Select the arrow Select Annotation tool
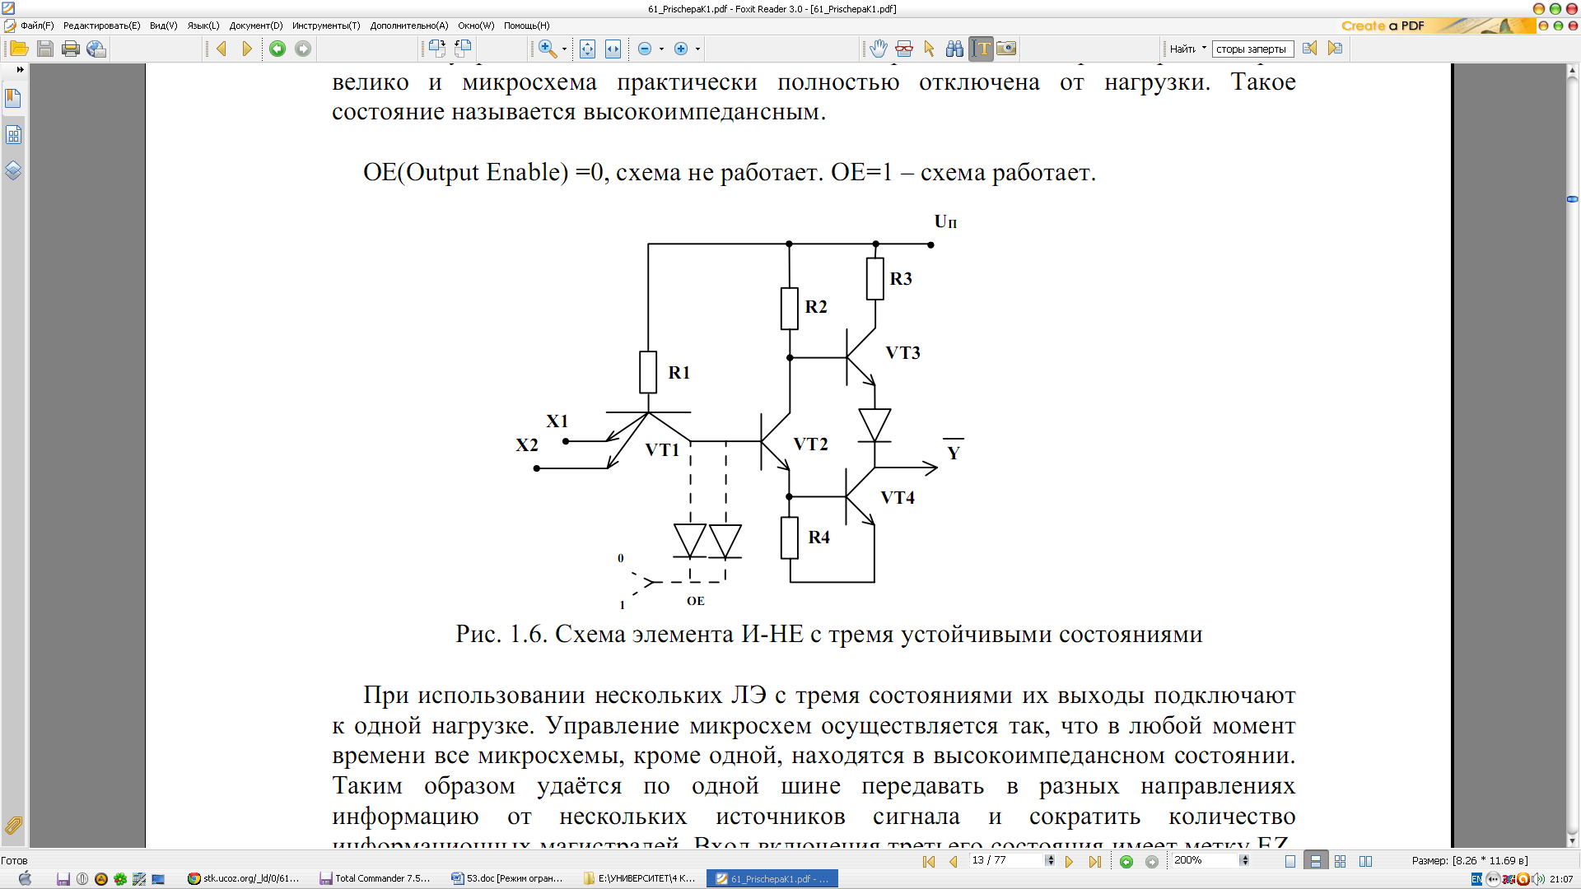Screen dimensions: 1581x889 930,49
